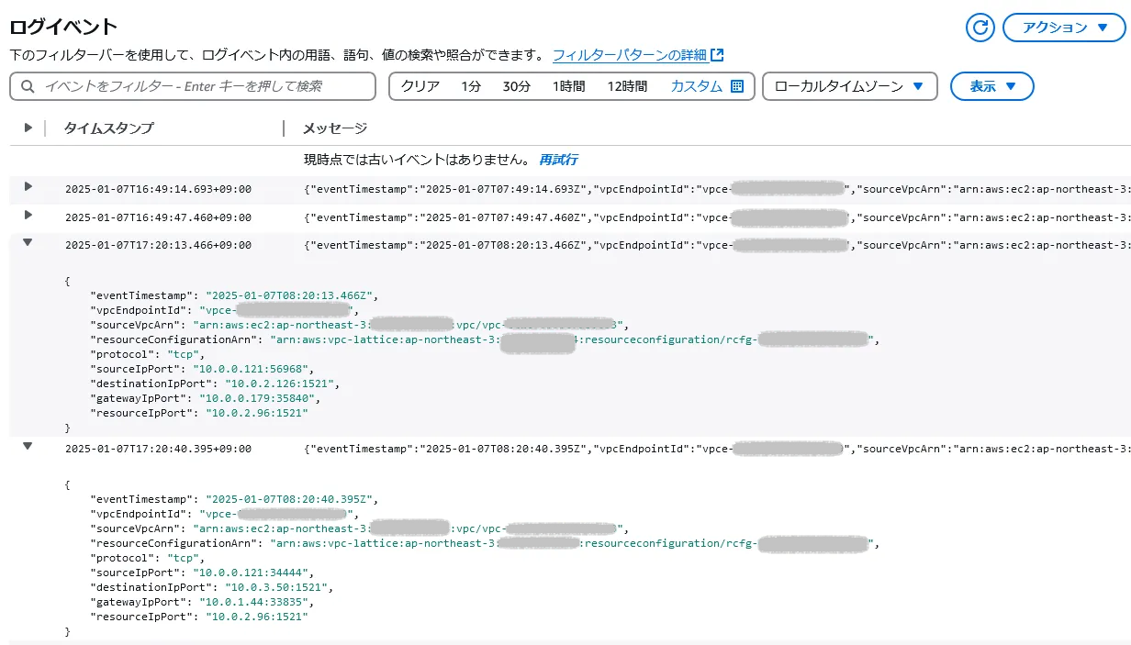Open the カスタム custom range picker

point(707,86)
